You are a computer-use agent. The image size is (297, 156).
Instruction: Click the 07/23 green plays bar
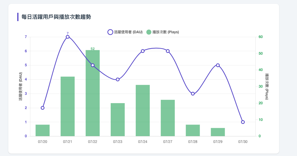click(118, 120)
